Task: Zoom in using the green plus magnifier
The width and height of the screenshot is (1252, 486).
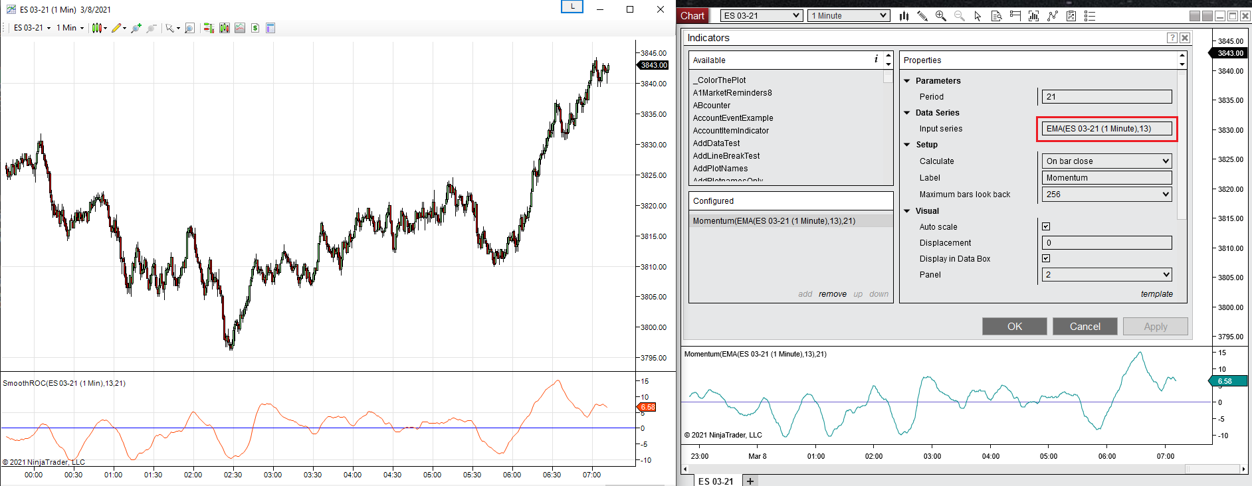Action: coord(136,28)
